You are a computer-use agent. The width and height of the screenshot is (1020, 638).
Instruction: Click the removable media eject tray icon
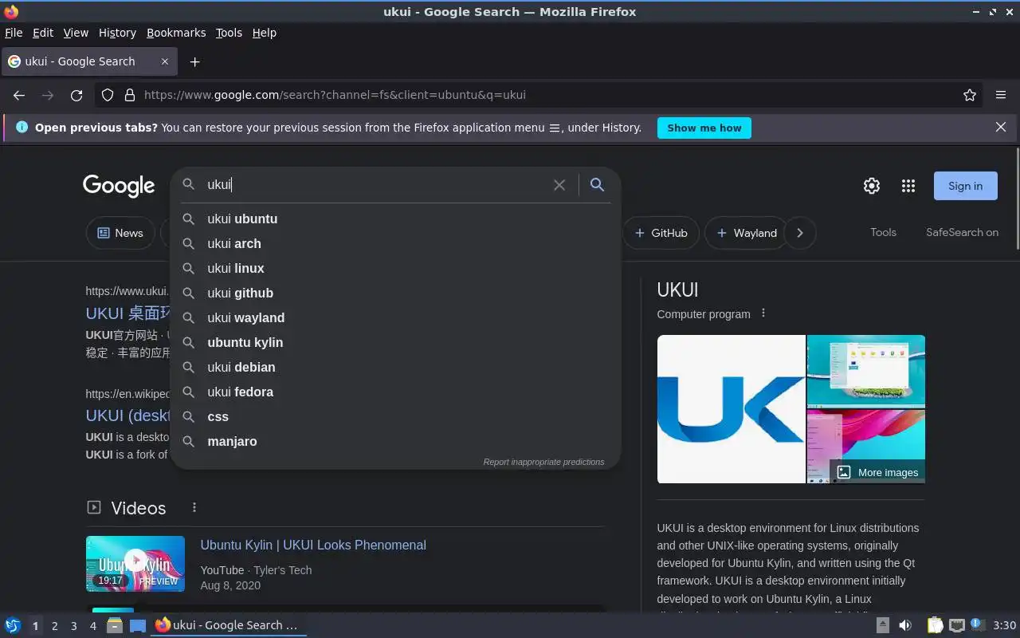883,625
